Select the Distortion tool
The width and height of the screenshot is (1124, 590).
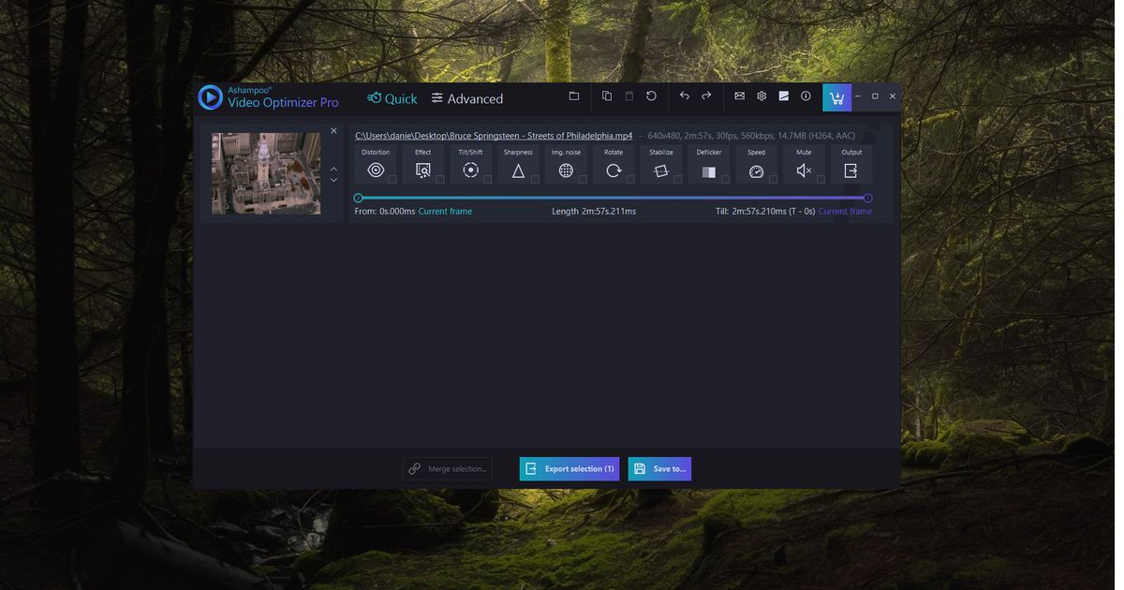(376, 170)
